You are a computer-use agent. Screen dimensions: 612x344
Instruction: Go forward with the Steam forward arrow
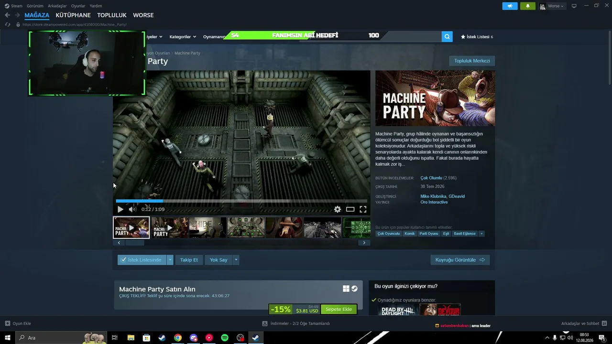pos(17,15)
